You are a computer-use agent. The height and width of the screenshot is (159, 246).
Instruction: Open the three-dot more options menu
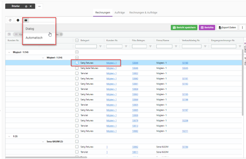pos(242,28)
